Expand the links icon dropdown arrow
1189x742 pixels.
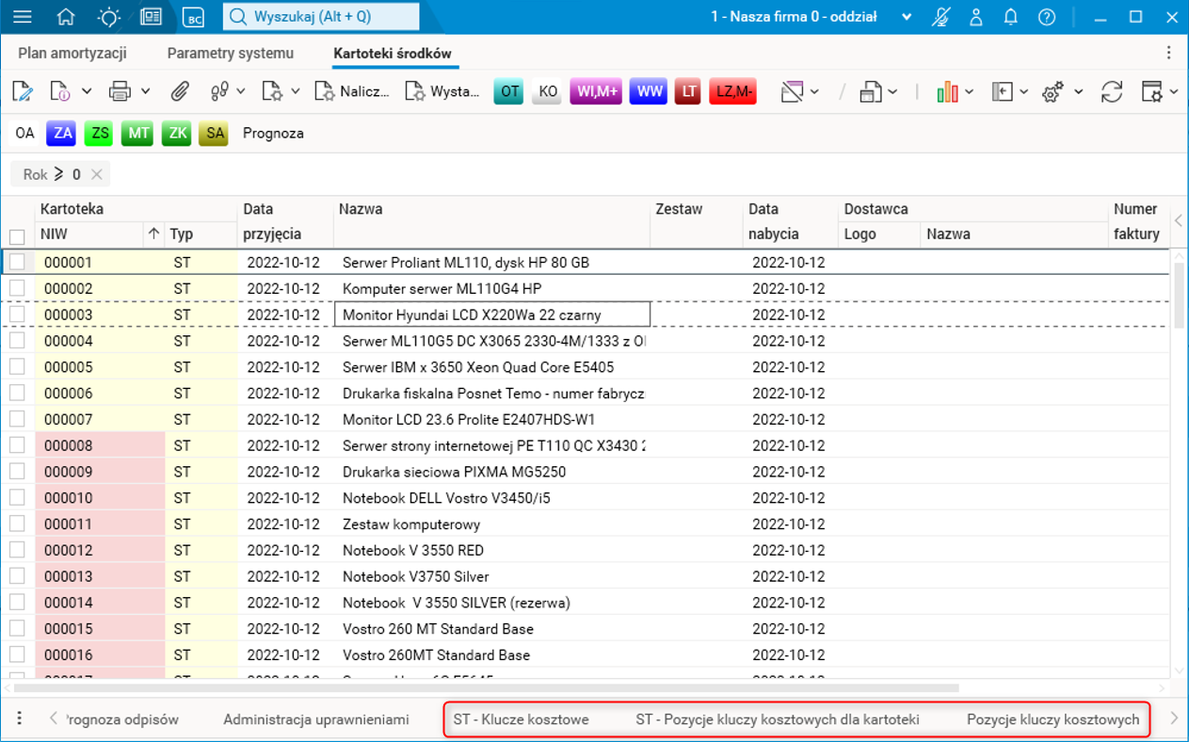pos(241,91)
